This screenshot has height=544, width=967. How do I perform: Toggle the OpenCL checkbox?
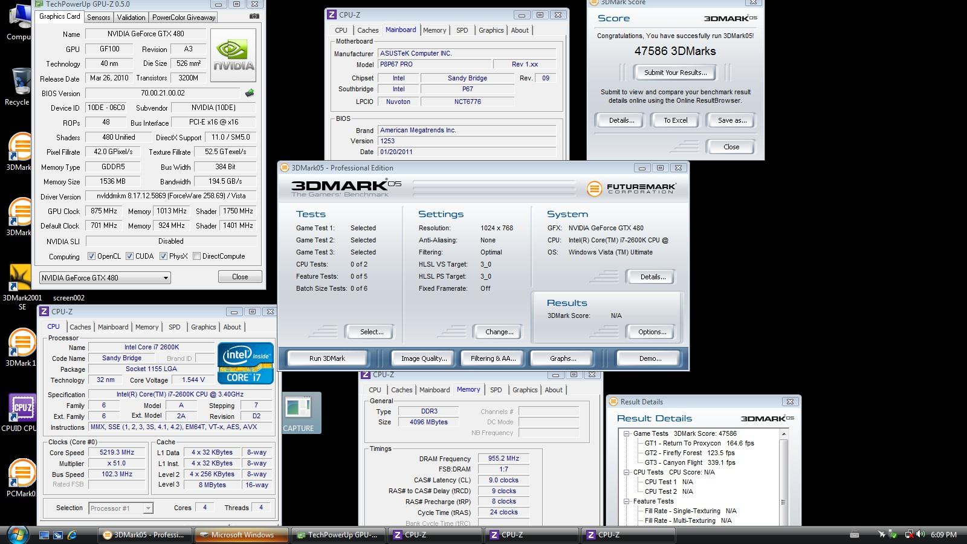(92, 256)
